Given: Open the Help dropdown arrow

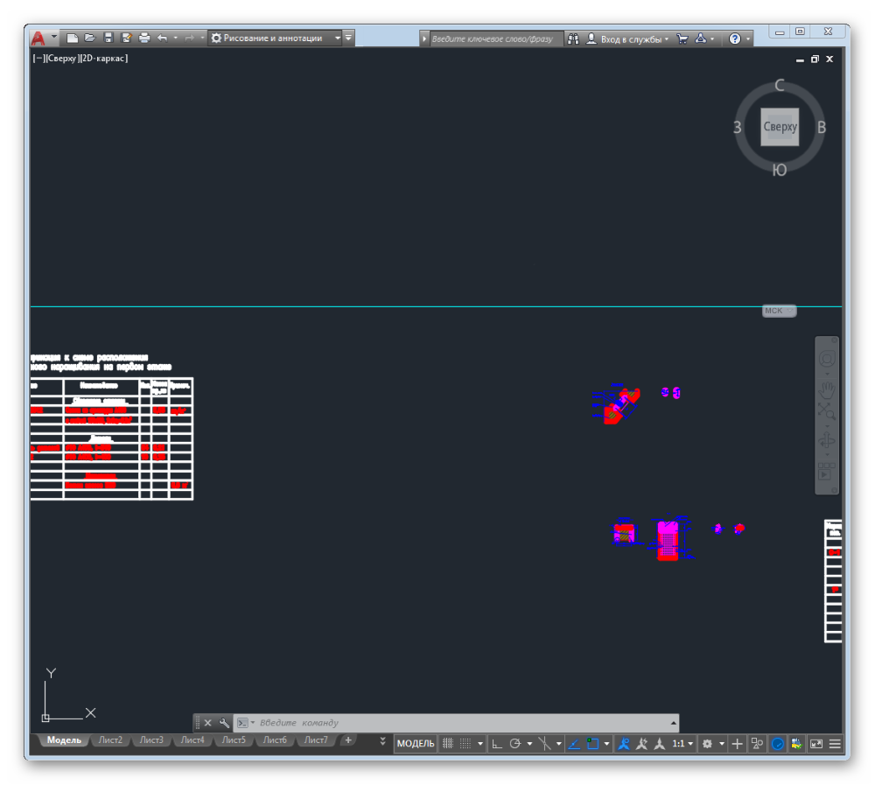Looking at the screenshot, I should pyautogui.click(x=748, y=39).
